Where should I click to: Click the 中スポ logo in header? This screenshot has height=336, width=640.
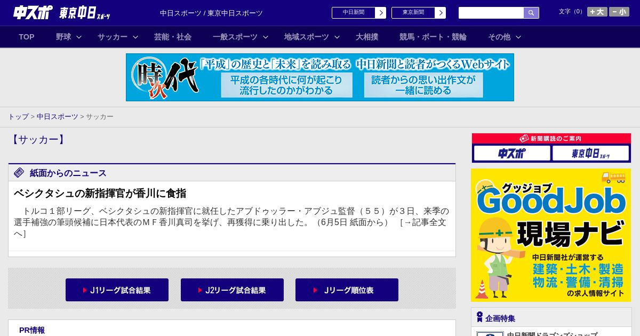click(x=33, y=12)
